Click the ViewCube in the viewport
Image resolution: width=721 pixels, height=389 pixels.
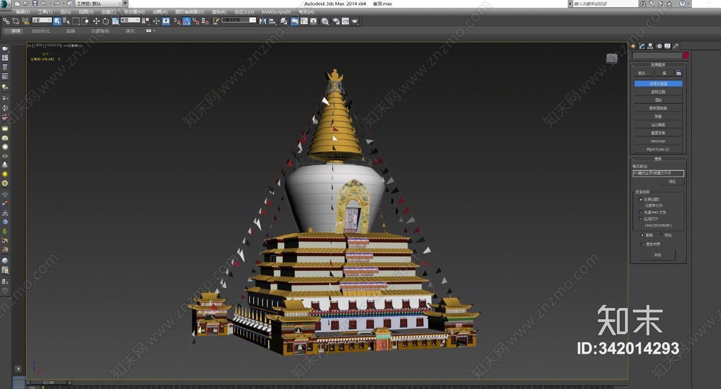click(x=611, y=58)
